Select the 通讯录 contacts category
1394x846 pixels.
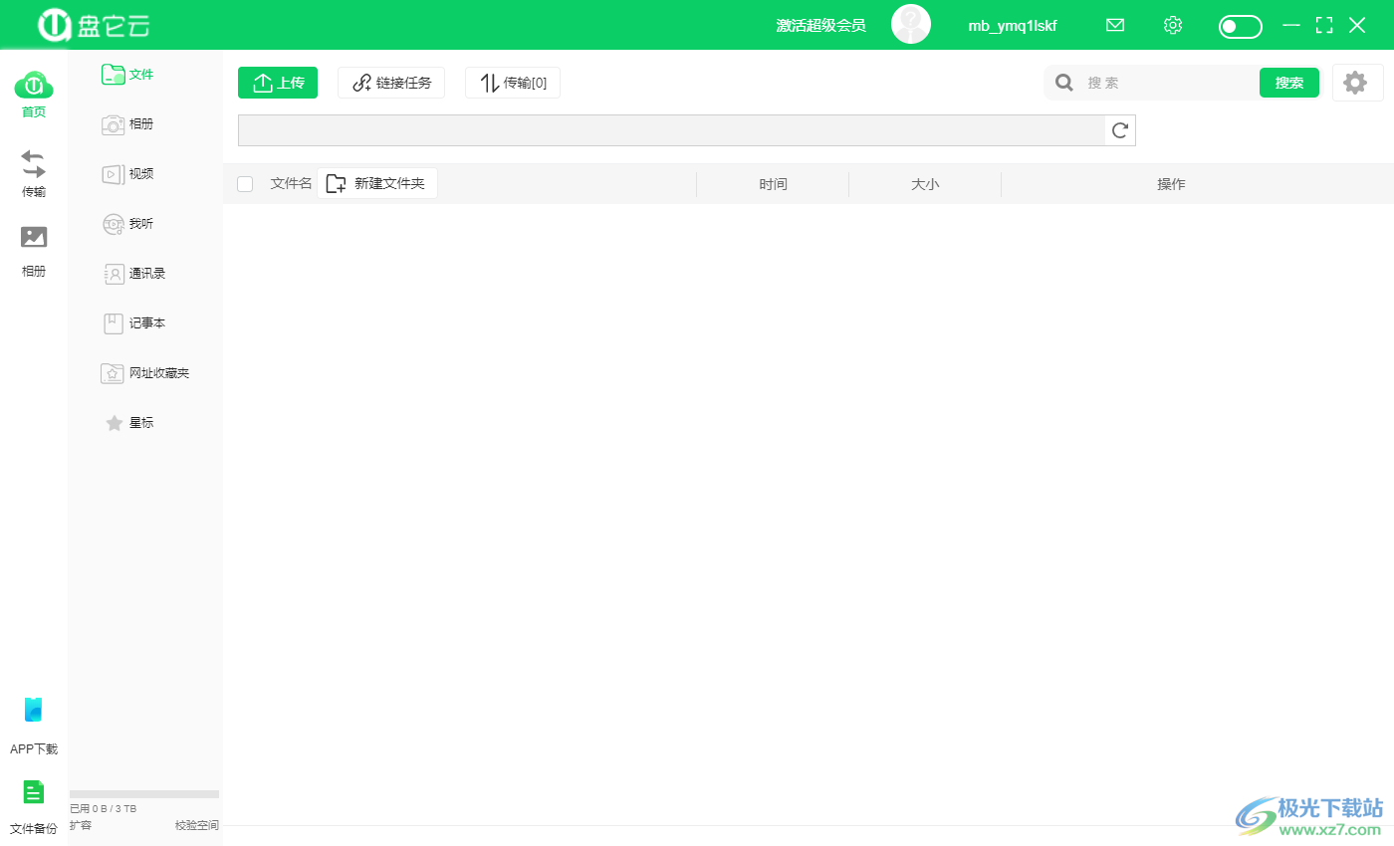pos(134,274)
